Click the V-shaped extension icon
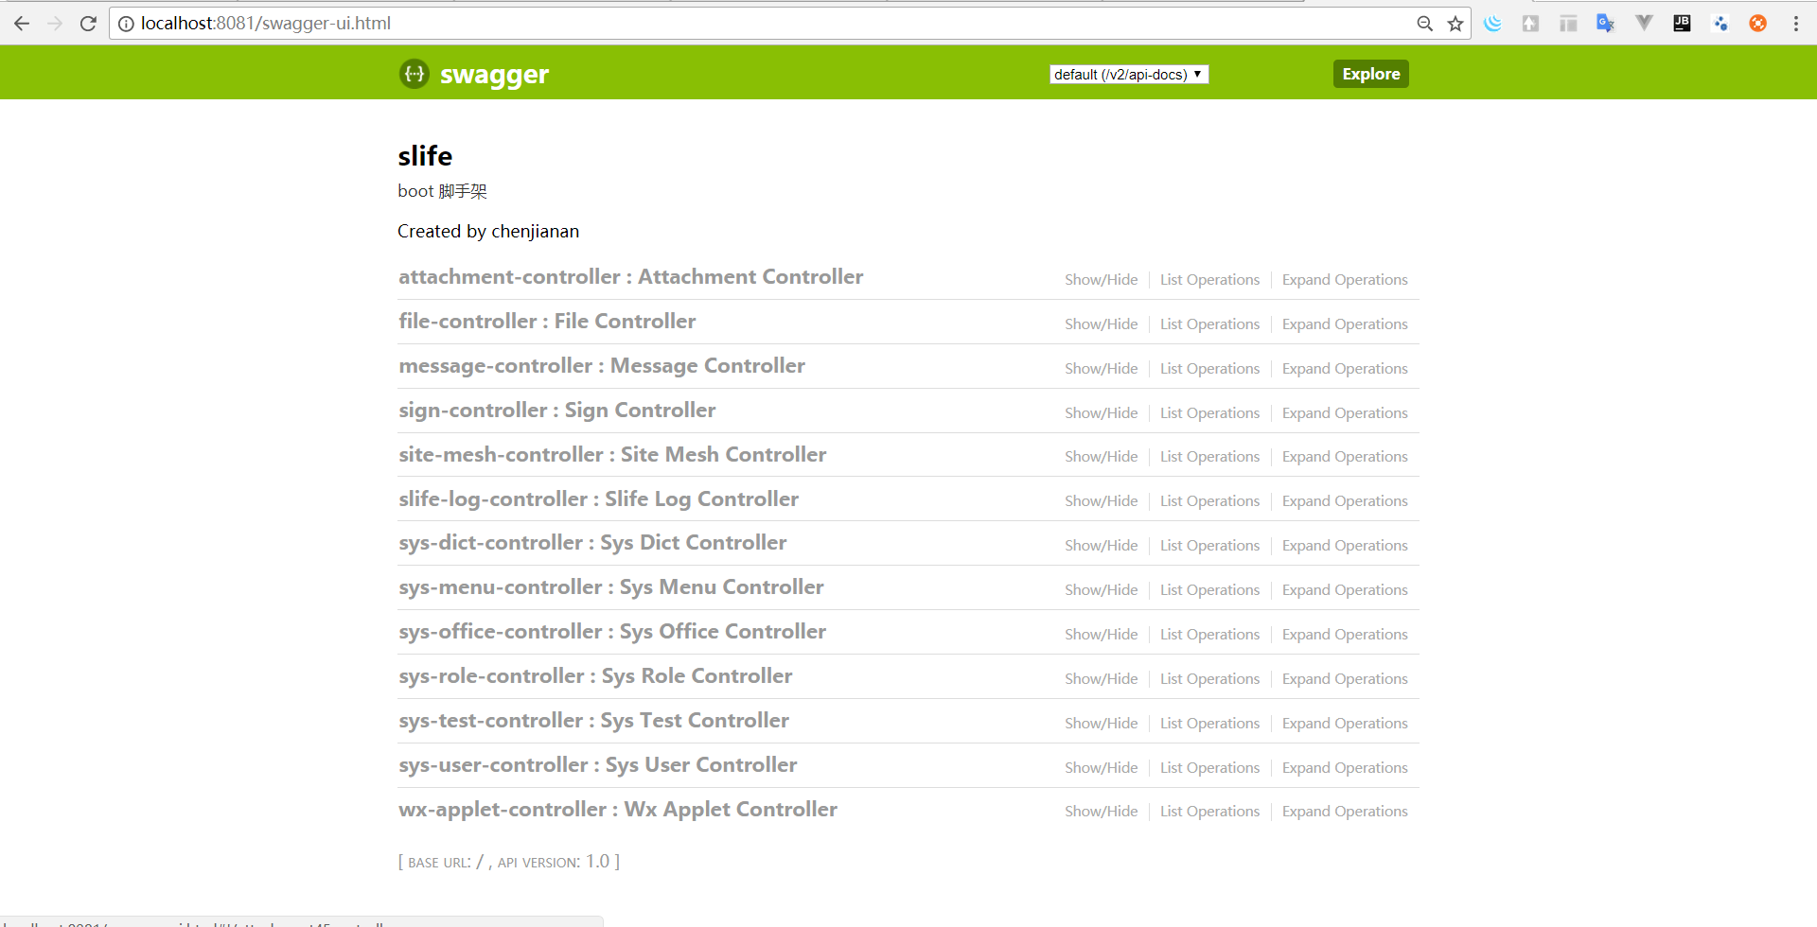 1644,24
